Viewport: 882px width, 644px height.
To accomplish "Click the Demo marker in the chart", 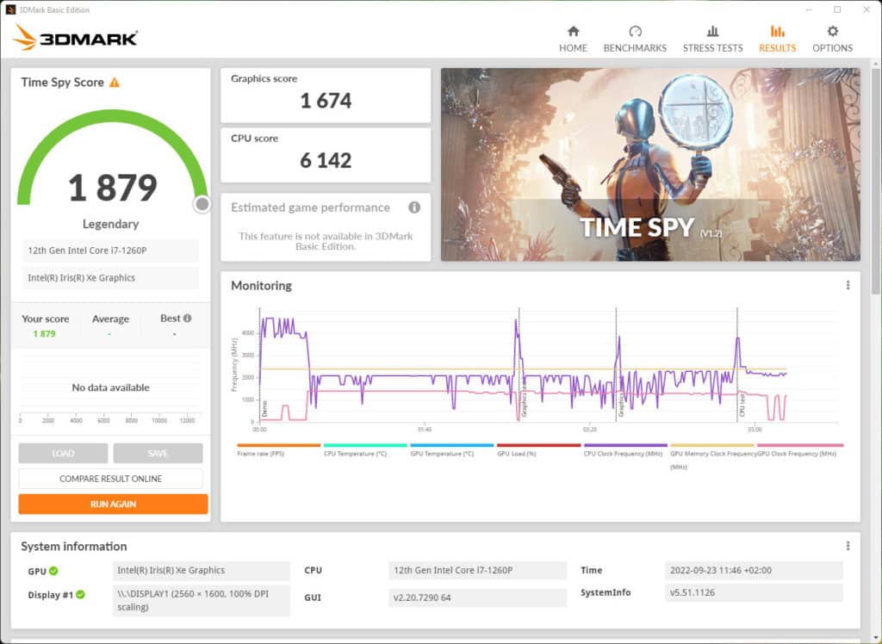I will [264, 408].
